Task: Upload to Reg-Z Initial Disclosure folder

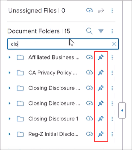Action: point(89,134)
